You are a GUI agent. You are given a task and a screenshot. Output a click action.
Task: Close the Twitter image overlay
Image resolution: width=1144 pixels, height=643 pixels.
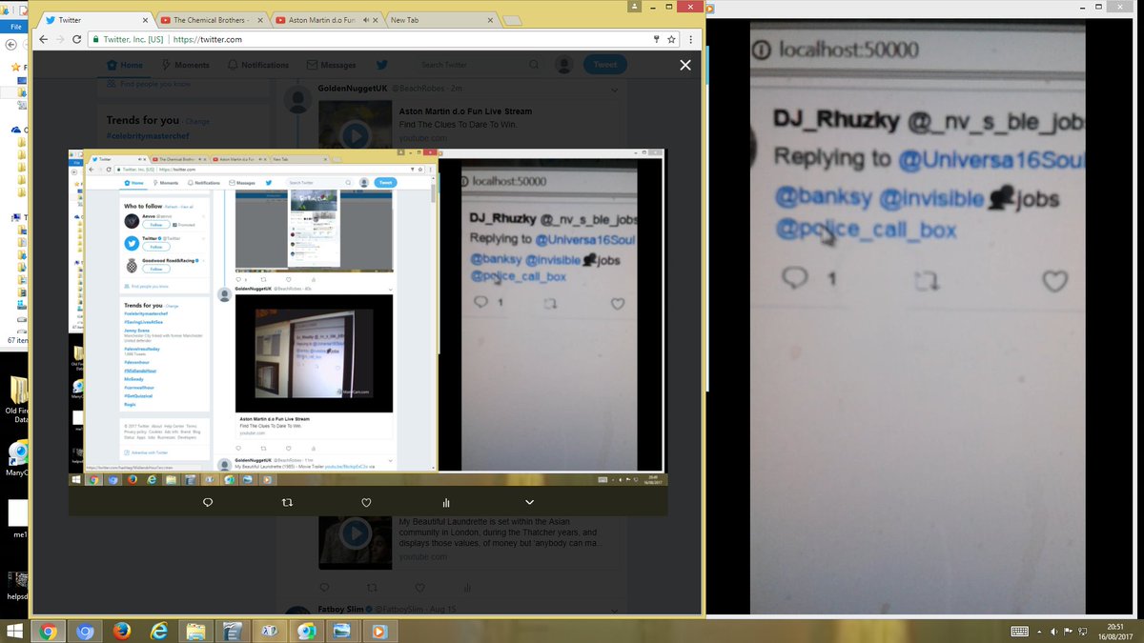tap(684, 65)
